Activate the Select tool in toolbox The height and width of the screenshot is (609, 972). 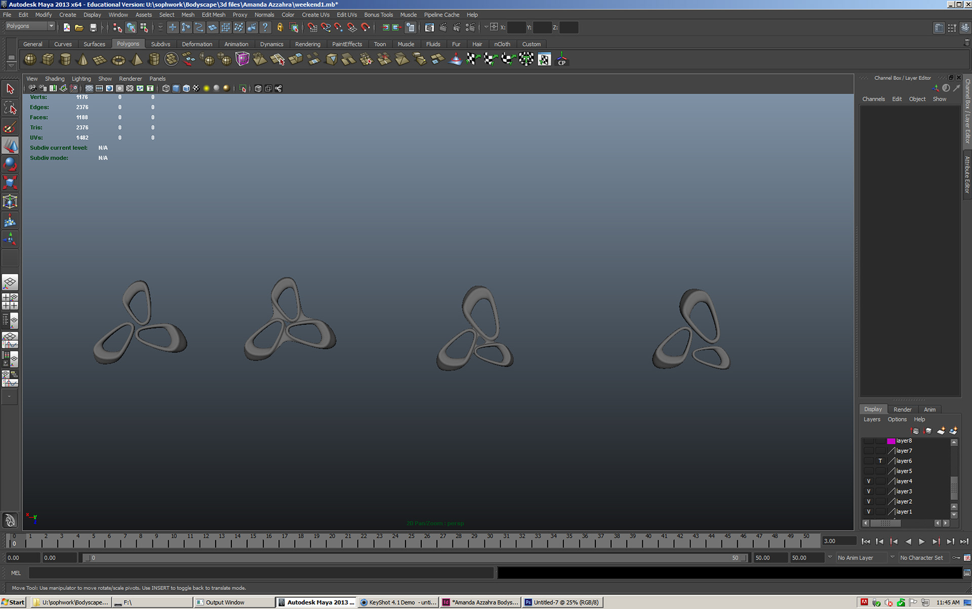pos(10,89)
